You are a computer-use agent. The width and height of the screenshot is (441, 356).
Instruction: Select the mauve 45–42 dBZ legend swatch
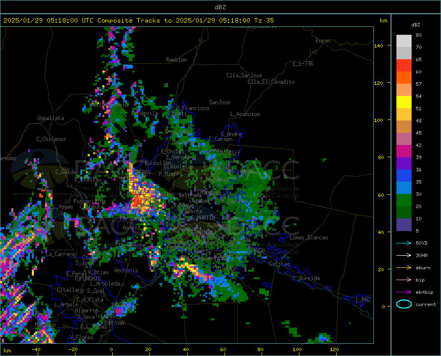coord(404,139)
